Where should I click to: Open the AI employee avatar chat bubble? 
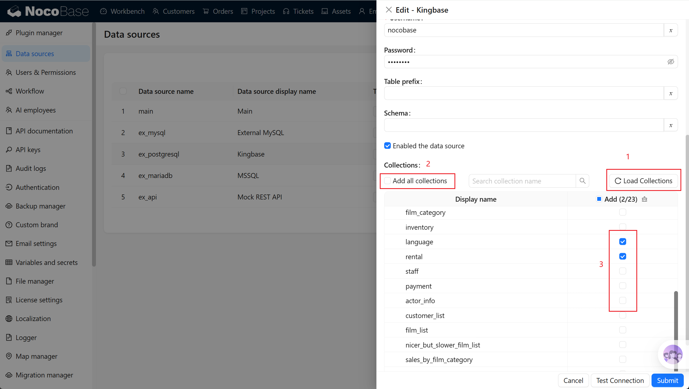[x=673, y=354]
